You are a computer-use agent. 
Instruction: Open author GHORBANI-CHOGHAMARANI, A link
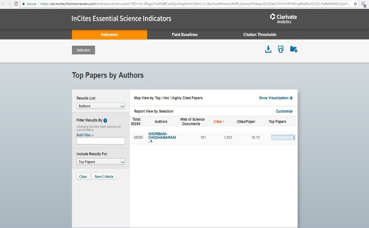162,138
